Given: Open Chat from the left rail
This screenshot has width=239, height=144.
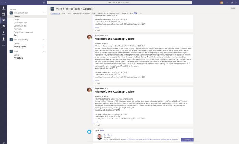Looking at the screenshot, I should [x=4, y=14].
